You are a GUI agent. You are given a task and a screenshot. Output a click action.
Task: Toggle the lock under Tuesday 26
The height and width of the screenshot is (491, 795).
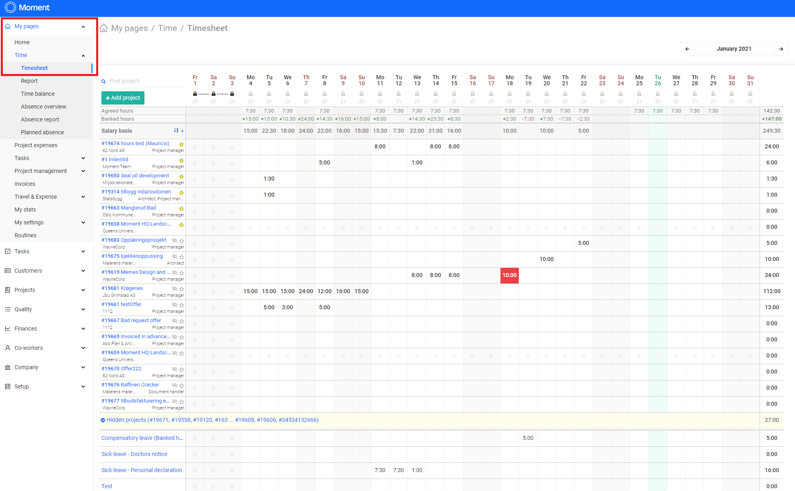pyautogui.click(x=658, y=94)
